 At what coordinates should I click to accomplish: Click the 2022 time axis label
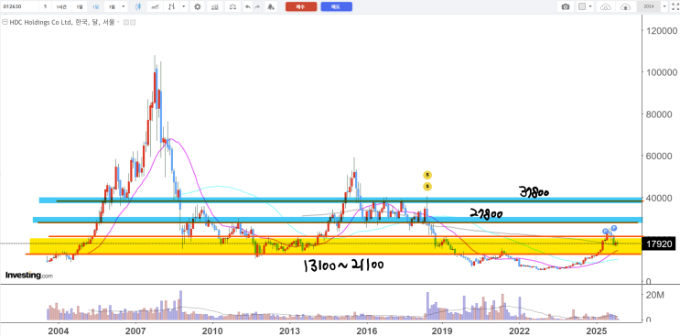(x=520, y=331)
